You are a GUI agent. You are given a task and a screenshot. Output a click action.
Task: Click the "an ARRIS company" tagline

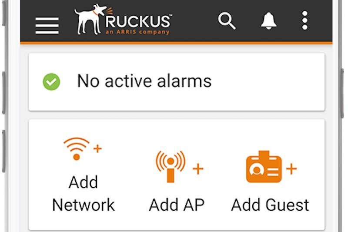(x=137, y=32)
